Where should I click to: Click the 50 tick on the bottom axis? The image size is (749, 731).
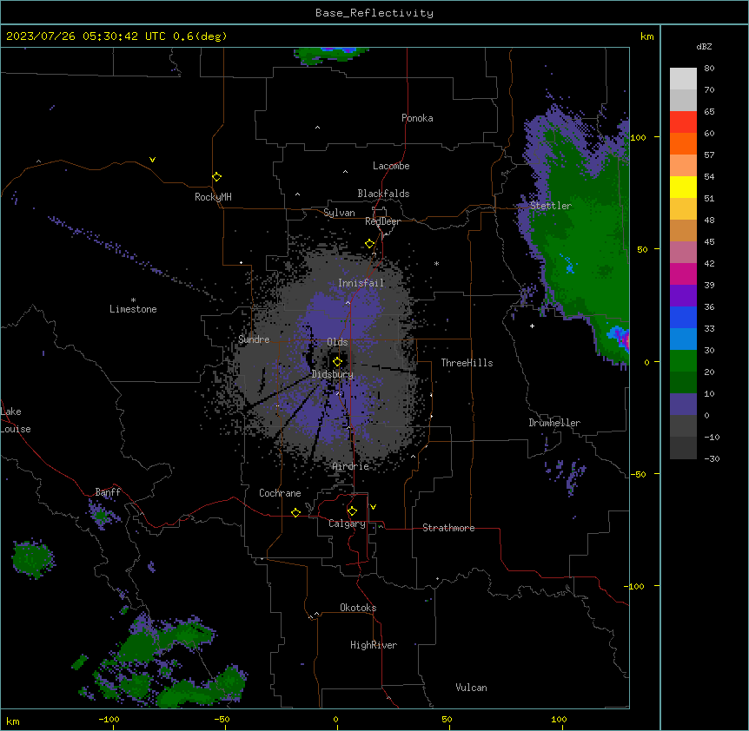447,719
